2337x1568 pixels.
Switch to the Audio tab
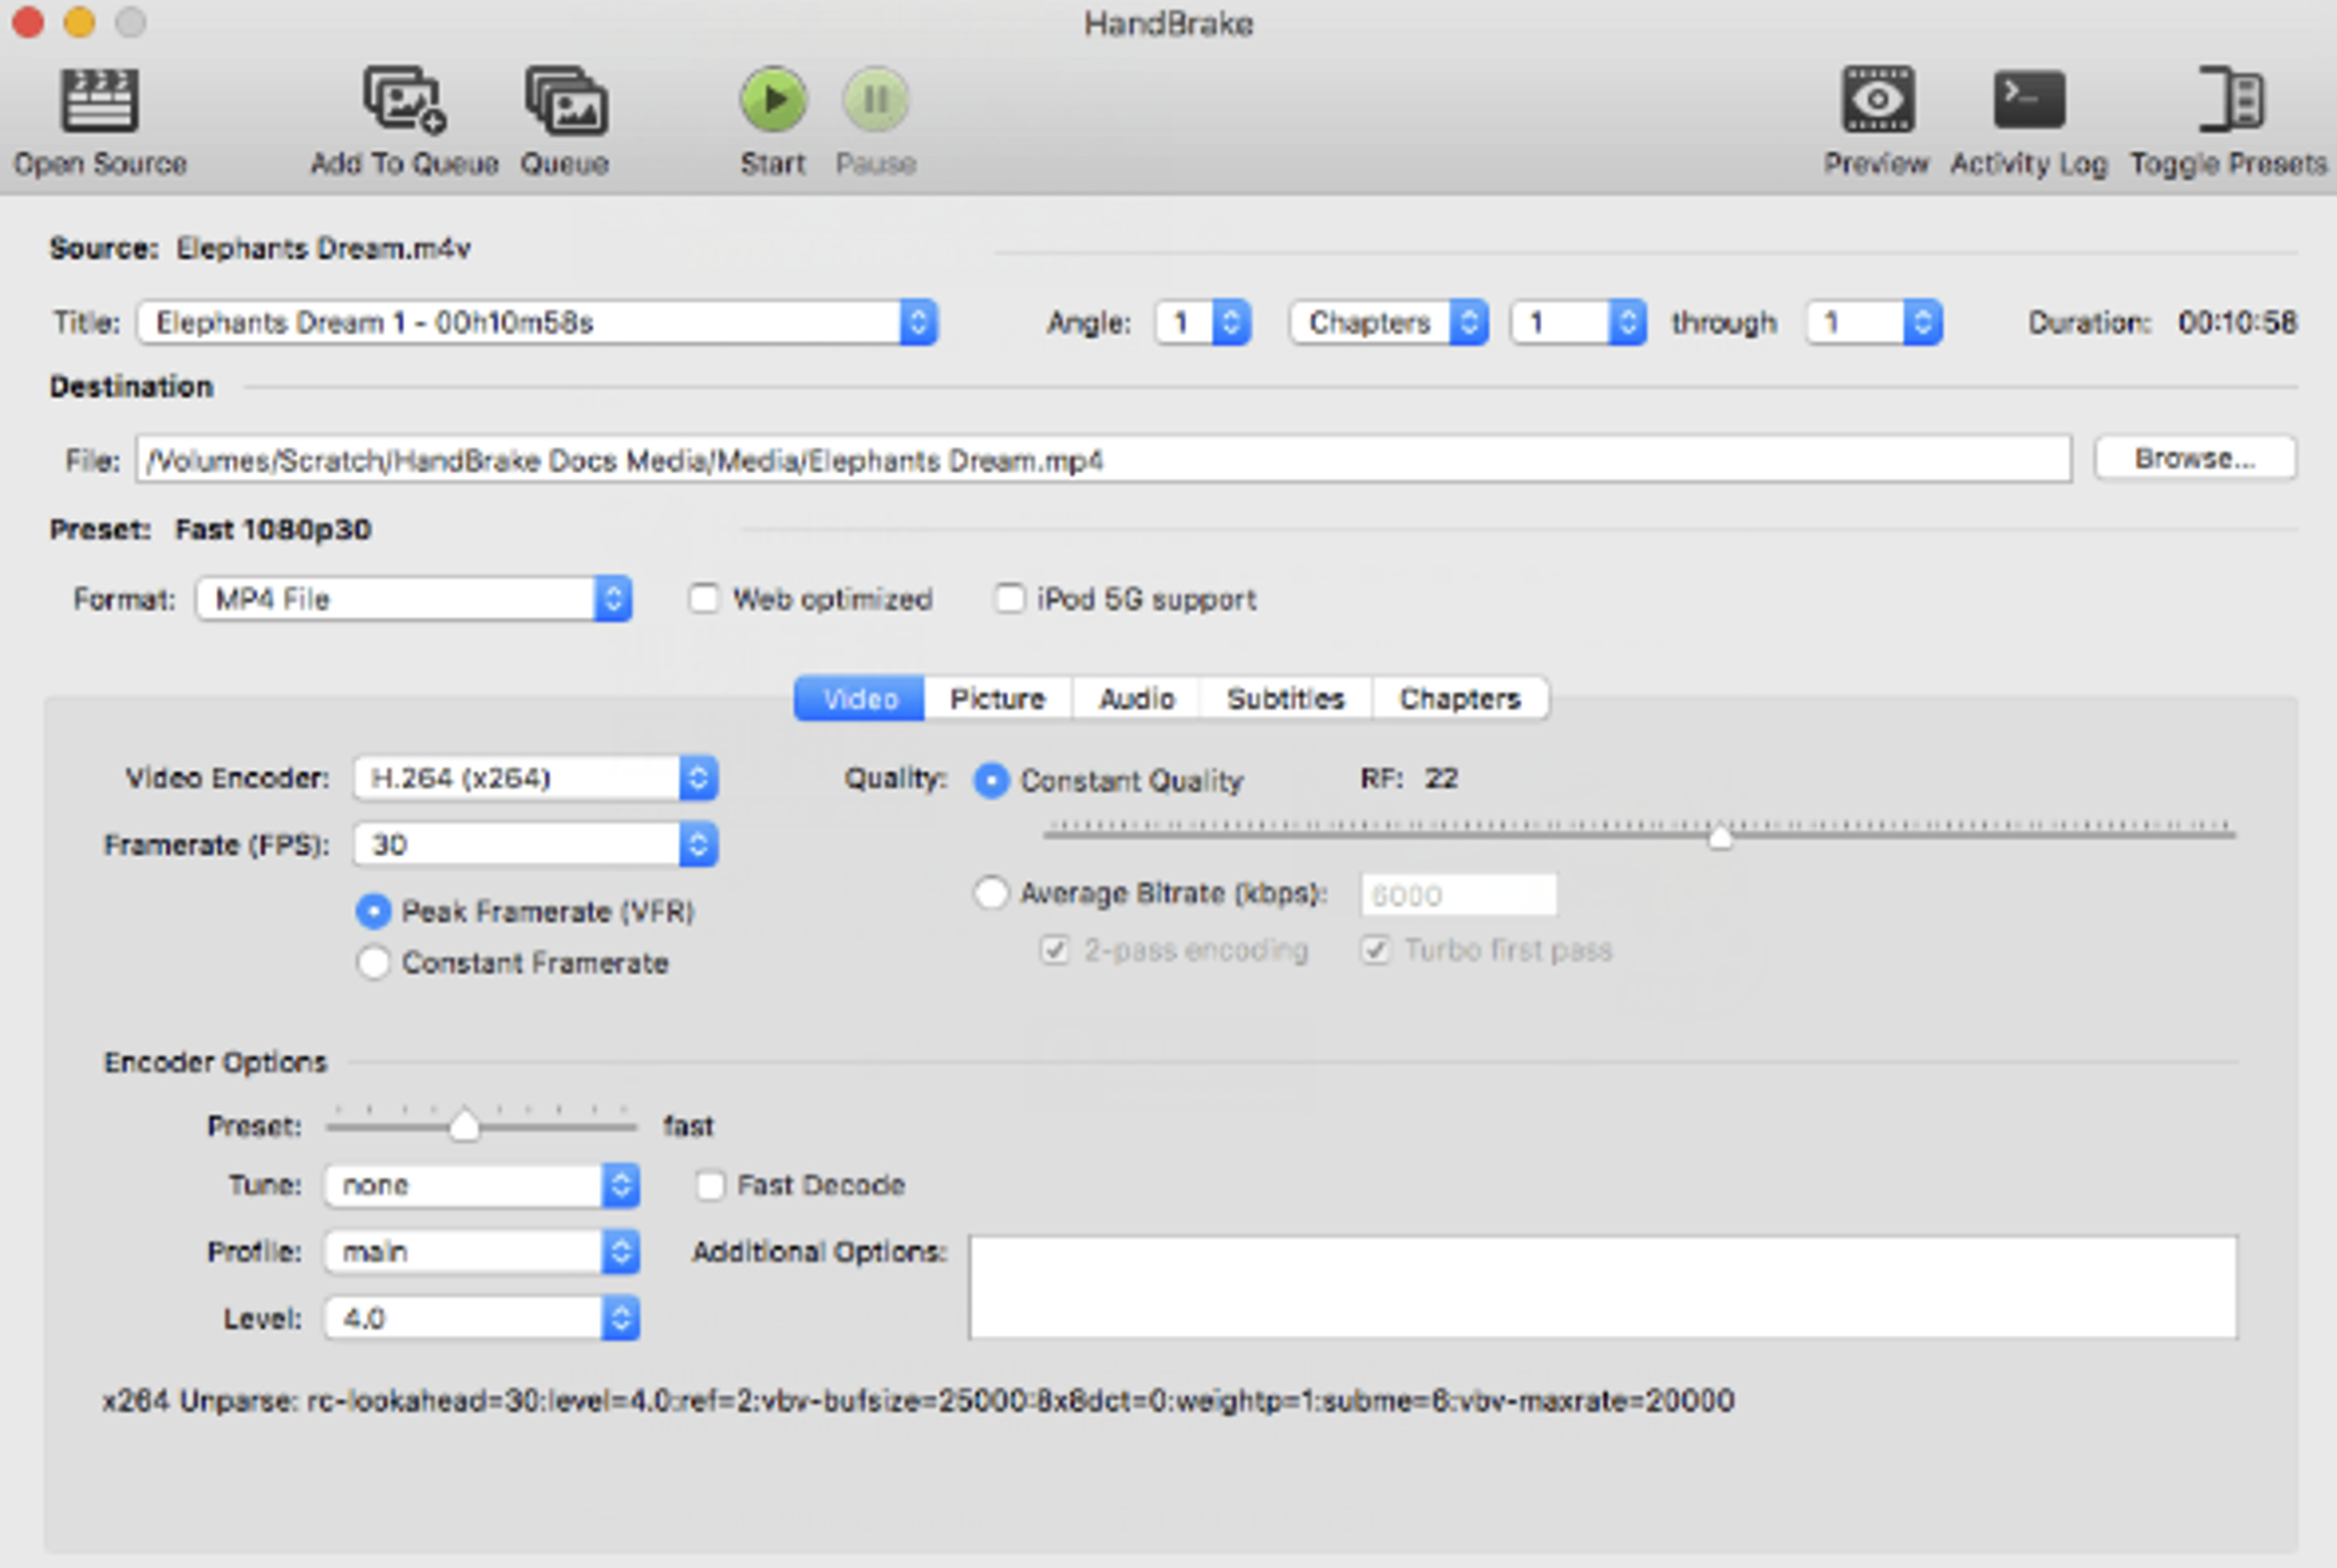point(1137,698)
